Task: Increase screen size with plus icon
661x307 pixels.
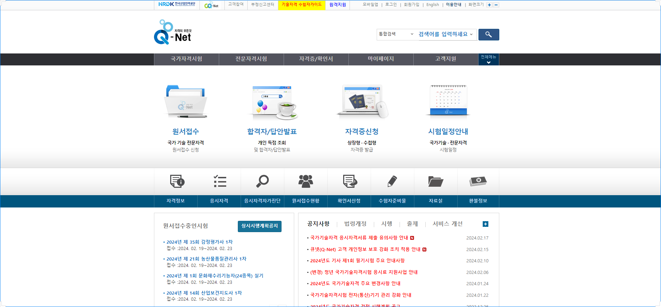Action: 489,5
